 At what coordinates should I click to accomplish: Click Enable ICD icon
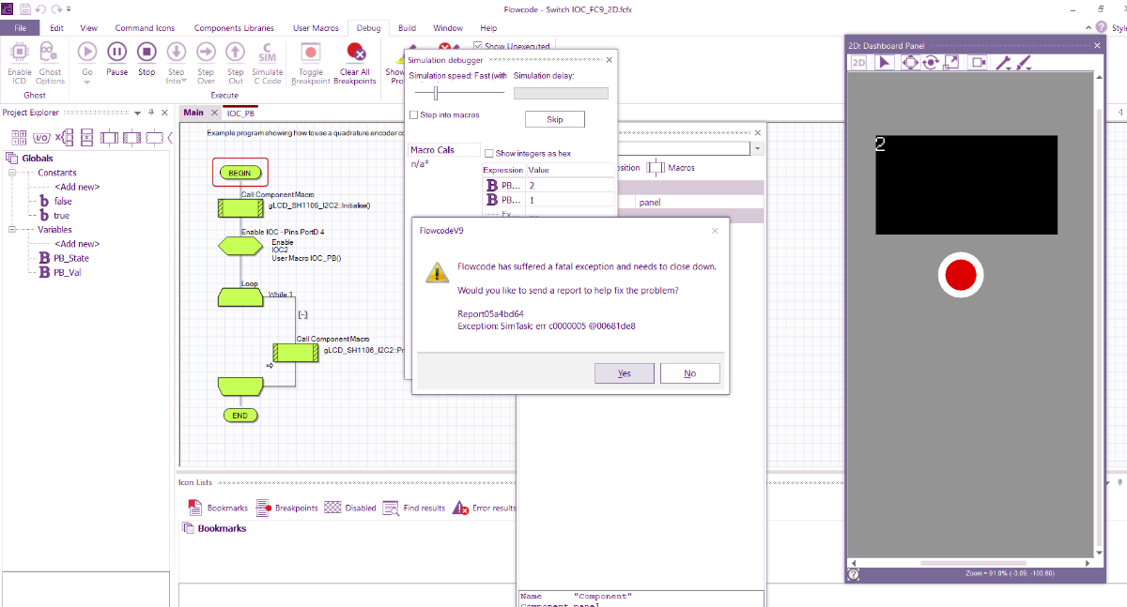point(20,53)
